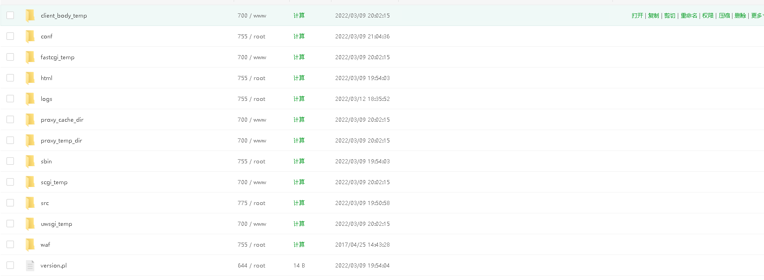Click the proxy_cache_dir folder icon

[30, 119]
